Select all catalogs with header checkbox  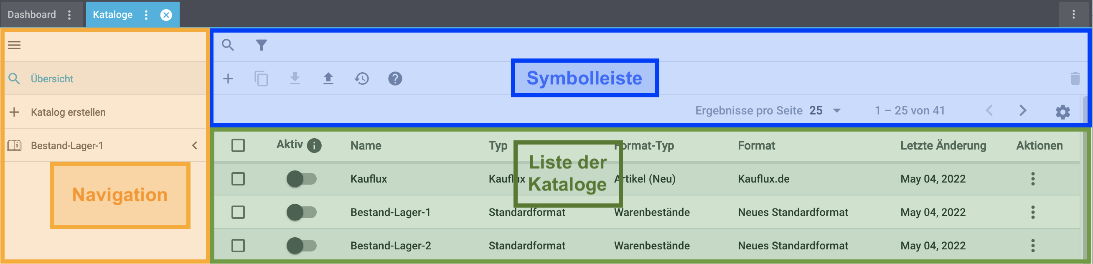point(238,146)
